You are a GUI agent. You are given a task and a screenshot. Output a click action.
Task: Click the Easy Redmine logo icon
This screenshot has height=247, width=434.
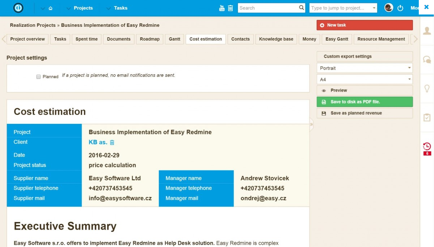pos(18,8)
